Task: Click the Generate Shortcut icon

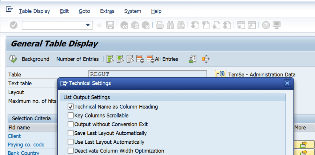Action: coord(252,25)
